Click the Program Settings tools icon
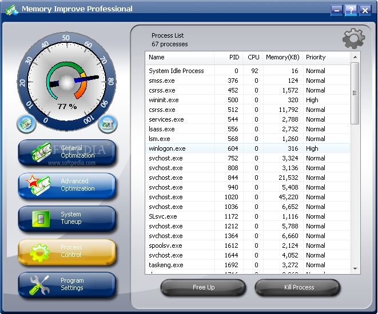Viewport: 378px width, 314px height. pyautogui.click(x=39, y=285)
